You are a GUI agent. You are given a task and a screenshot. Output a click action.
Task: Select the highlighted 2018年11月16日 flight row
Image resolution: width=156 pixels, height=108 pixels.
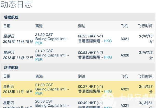(x=78, y=89)
